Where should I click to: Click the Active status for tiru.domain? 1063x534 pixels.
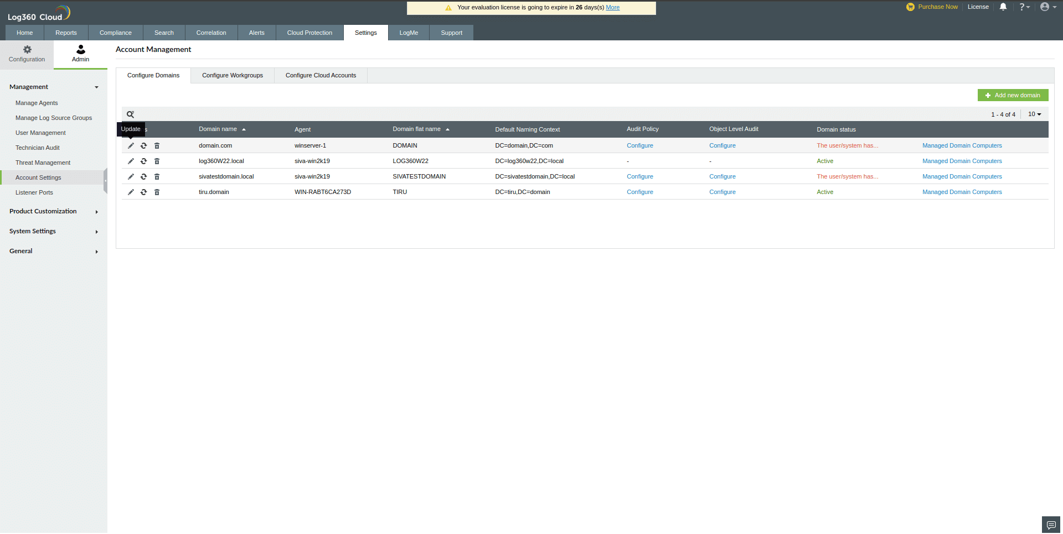point(824,192)
